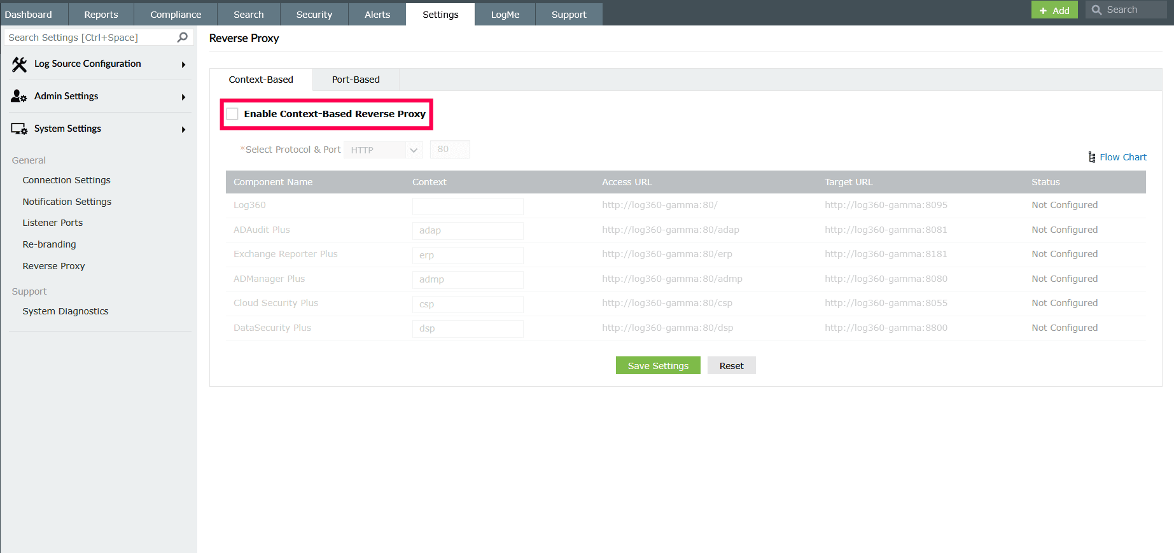The image size is (1174, 553).
Task: Click target URL http://log360-gamma:8055
Action: click(886, 303)
